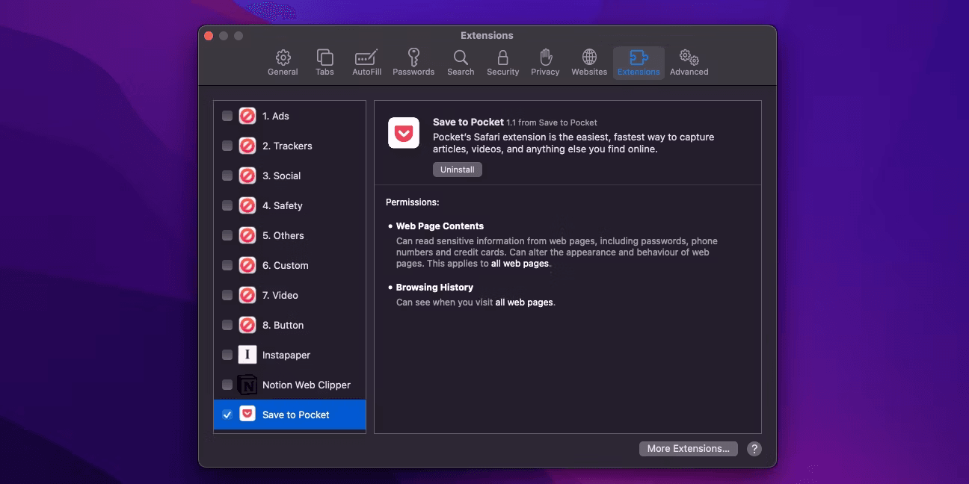Open the Passwords key icon
969x484 pixels.
coord(413,58)
